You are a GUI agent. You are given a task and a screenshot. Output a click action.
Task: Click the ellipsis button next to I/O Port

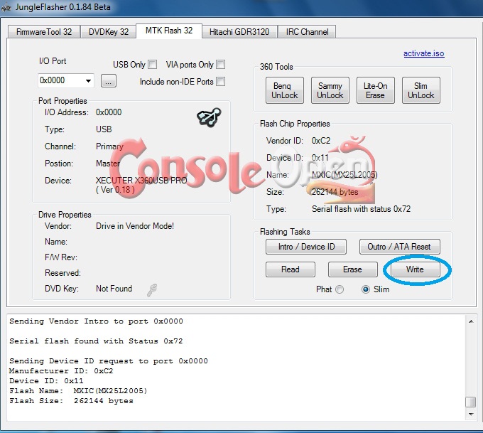coord(109,81)
